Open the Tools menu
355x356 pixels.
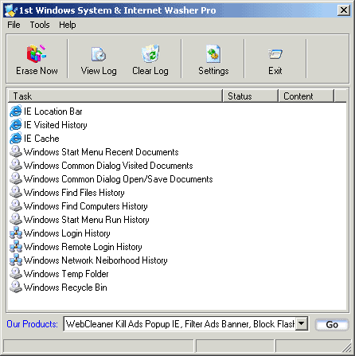40,25
